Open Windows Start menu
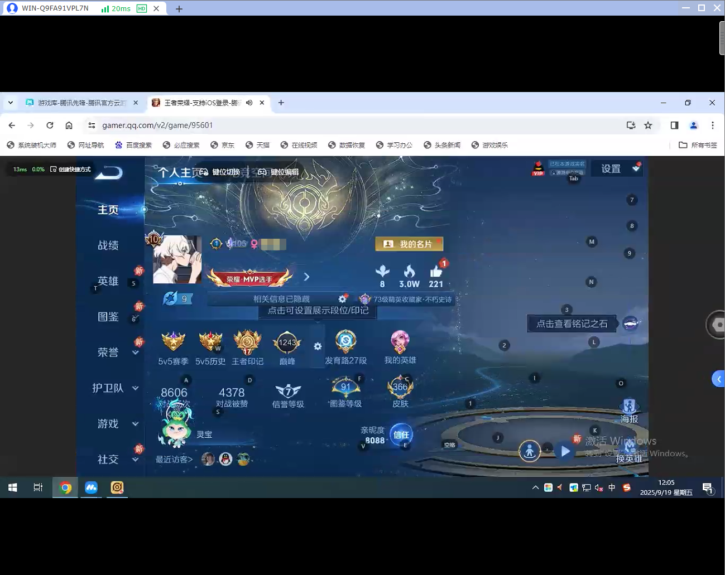 point(12,487)
